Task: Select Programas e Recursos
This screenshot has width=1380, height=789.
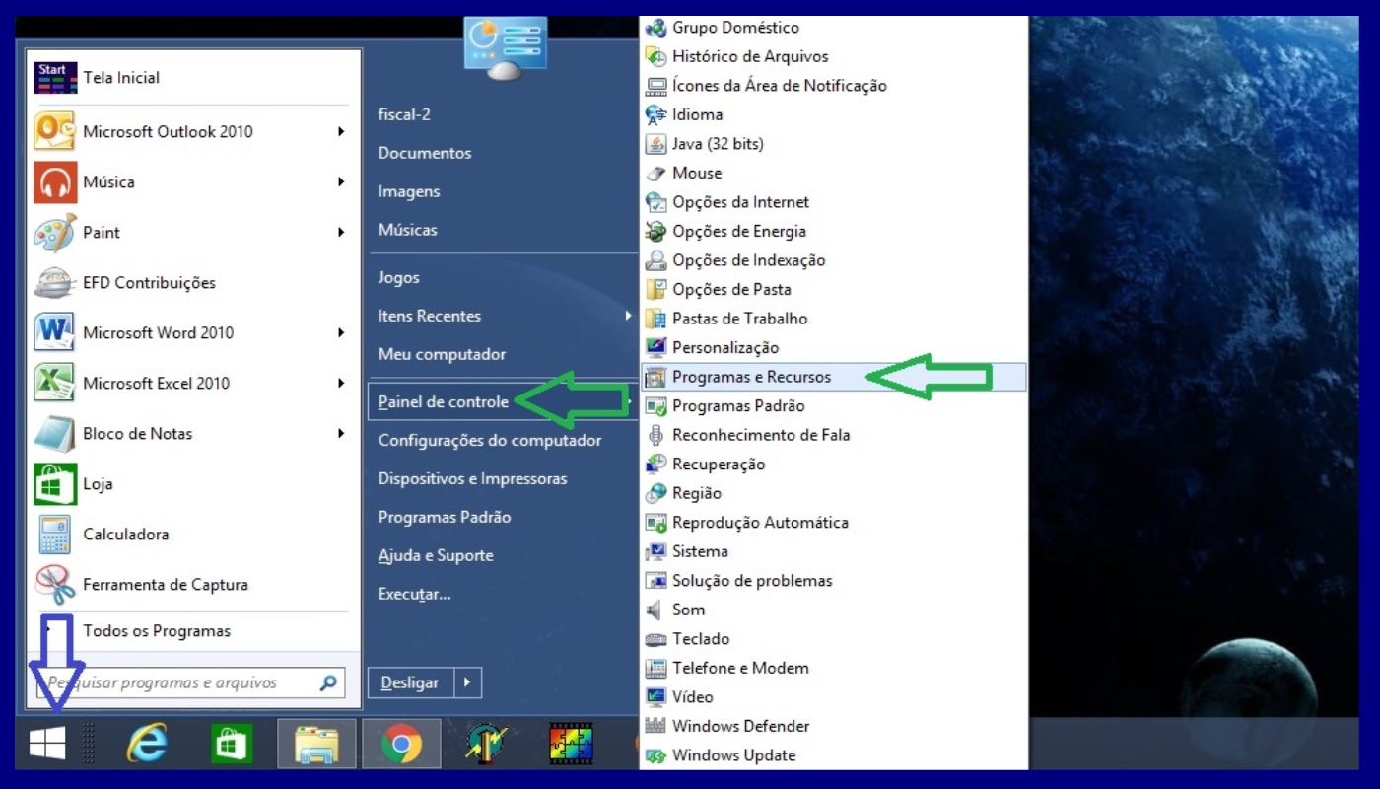Action: pyautogui.click(x=833, y=377)
